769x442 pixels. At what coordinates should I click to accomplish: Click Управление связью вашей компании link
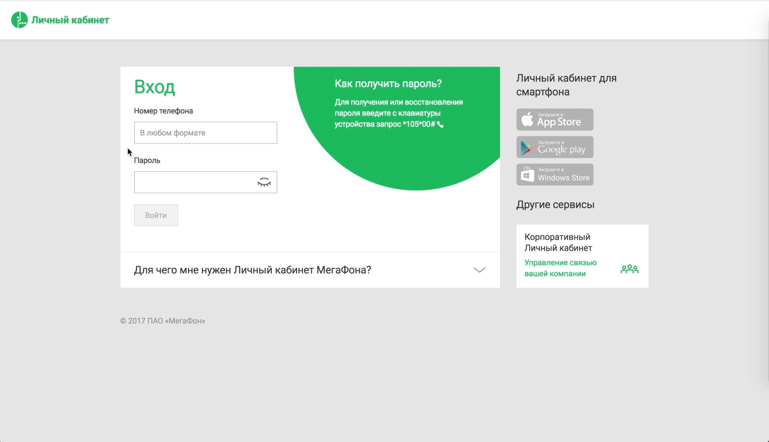click(561, 268)
